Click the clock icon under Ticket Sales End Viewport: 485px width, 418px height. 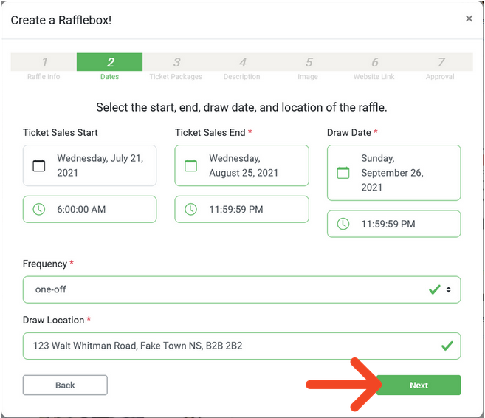point(191,210)
